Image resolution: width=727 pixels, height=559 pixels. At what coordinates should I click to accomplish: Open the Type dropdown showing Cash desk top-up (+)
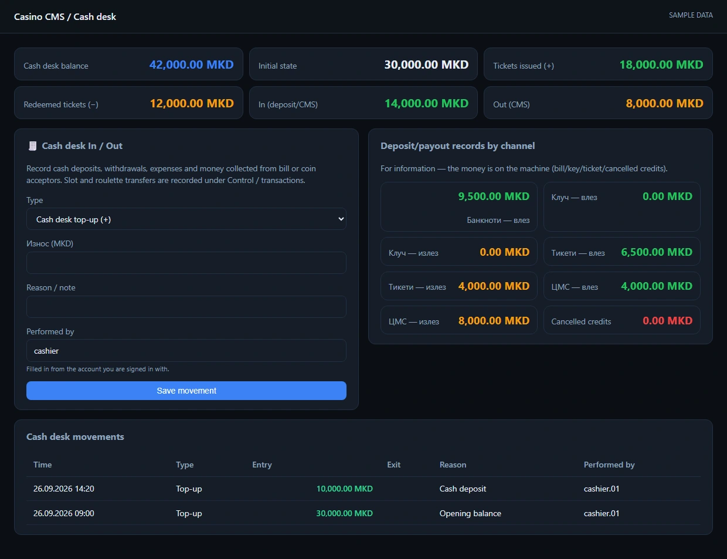tap(186, 219)
